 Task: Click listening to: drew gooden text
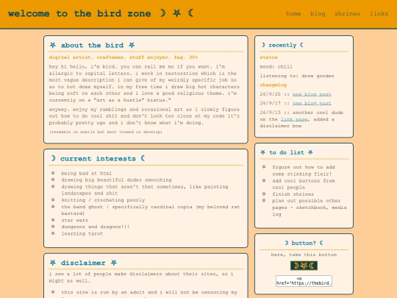click(x=297, y=76)
